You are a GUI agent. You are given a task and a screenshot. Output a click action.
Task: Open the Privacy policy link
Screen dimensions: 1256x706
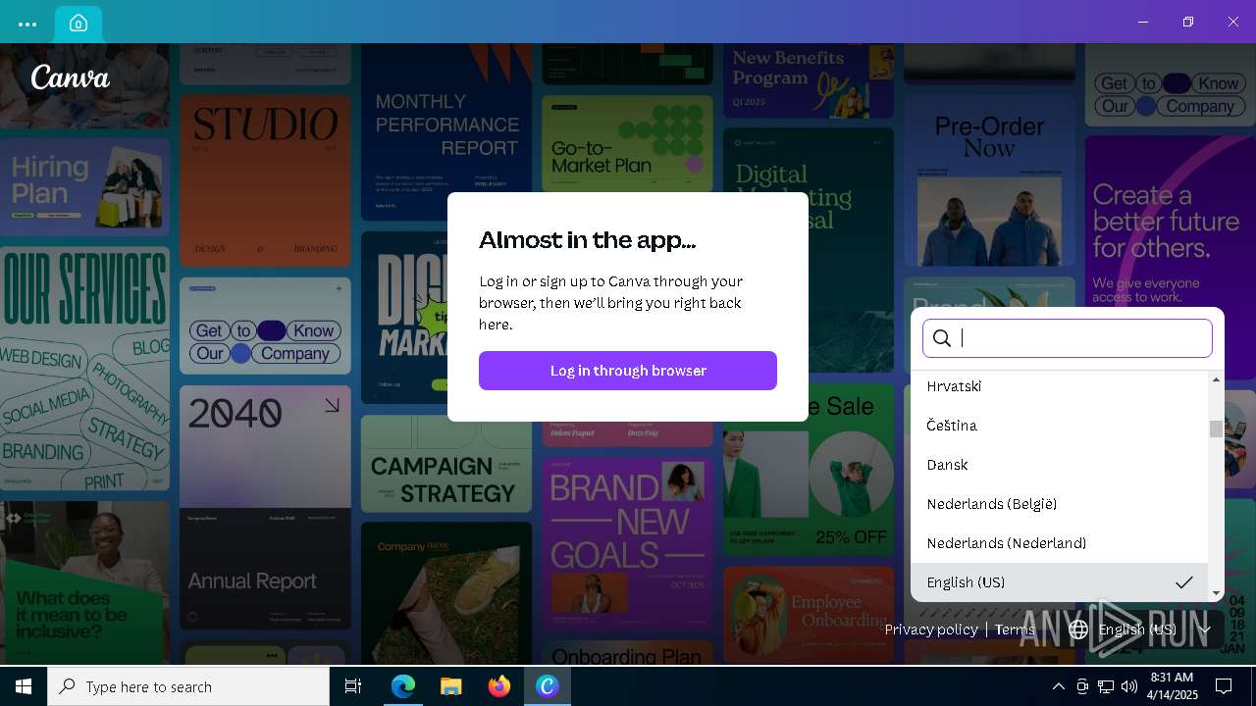point(931,630)
